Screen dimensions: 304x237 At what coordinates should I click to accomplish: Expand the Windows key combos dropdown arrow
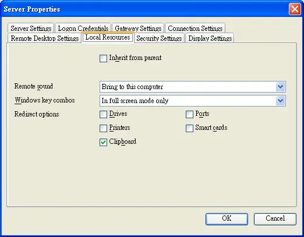click(280, 101)
